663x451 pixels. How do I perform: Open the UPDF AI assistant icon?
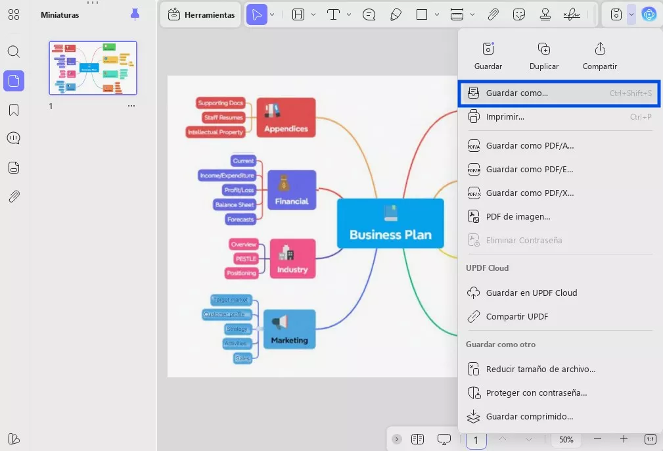(x=649, y=15)
